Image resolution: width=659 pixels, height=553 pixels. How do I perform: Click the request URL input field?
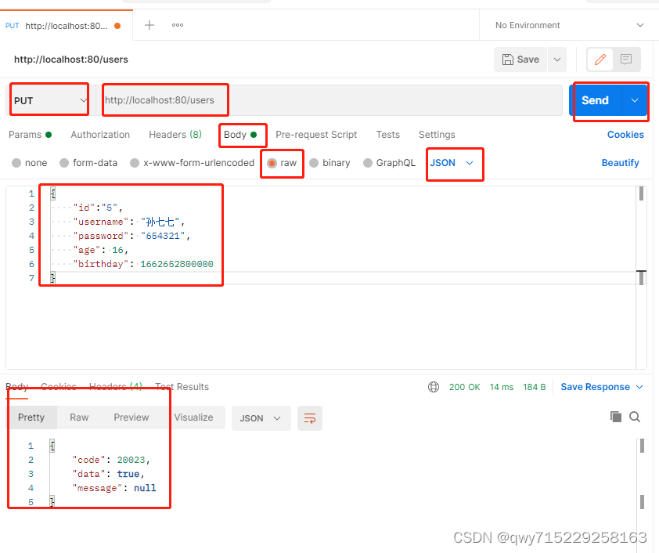point(329,100)
